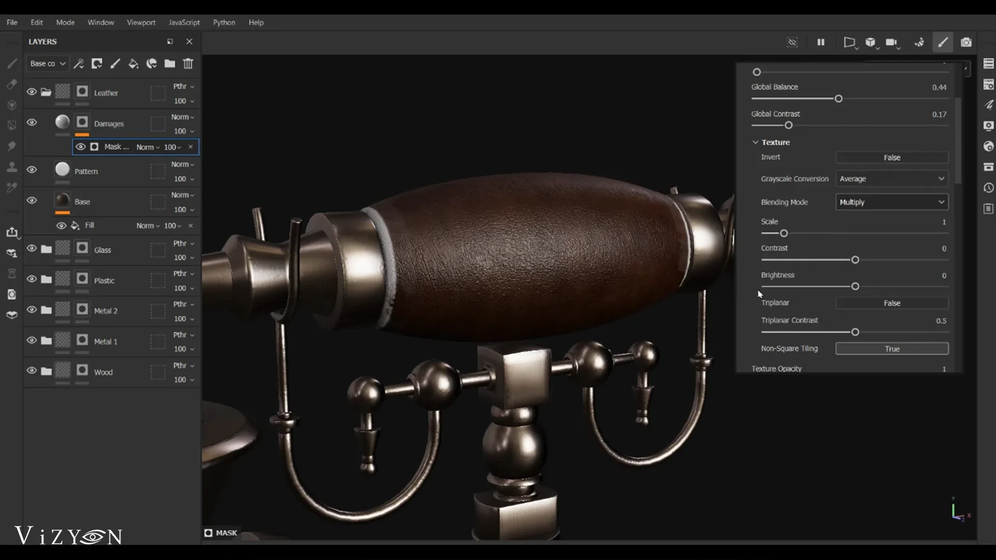
Task: Add a fill layer in Layers panel
Action: click(133, 63)
